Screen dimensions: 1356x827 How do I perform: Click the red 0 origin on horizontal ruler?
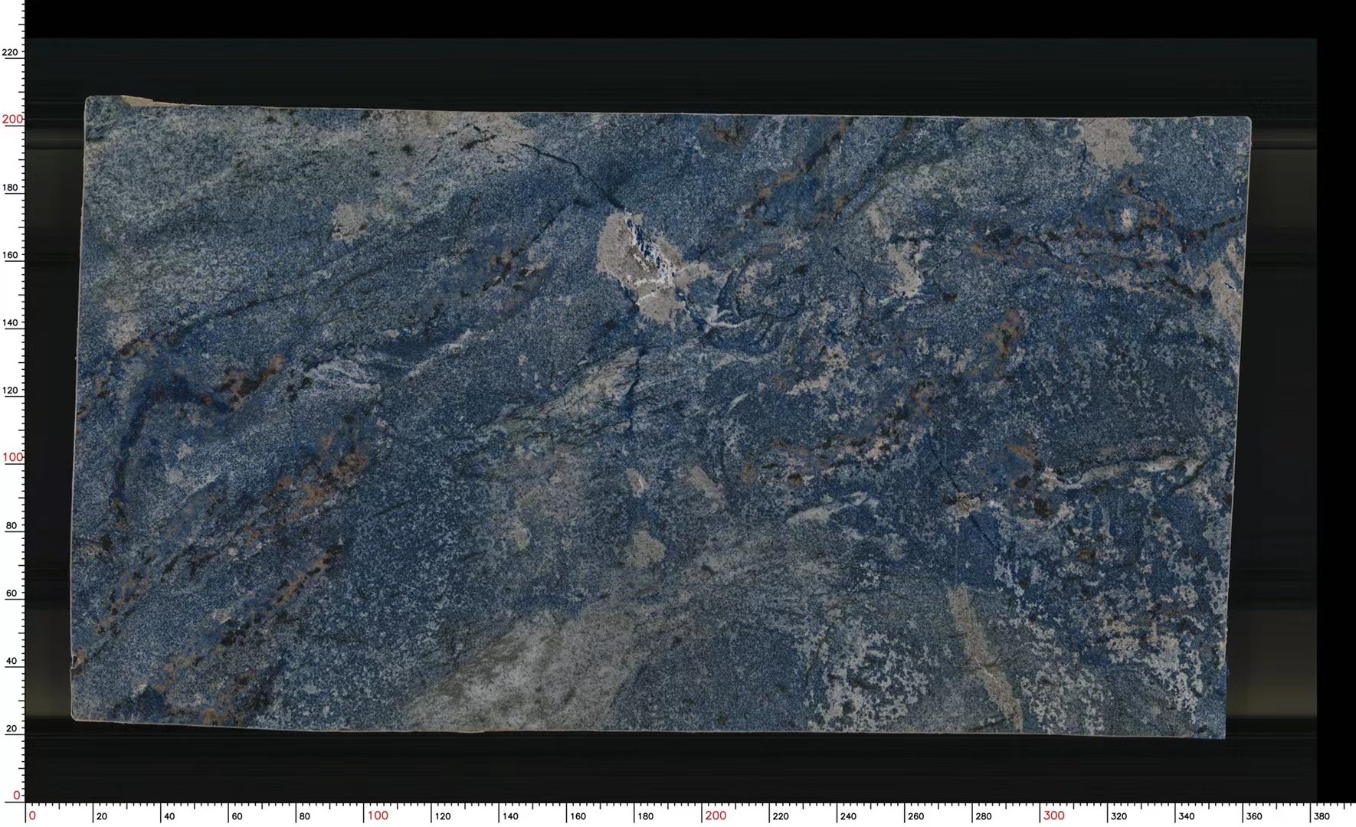click(32, 816)
